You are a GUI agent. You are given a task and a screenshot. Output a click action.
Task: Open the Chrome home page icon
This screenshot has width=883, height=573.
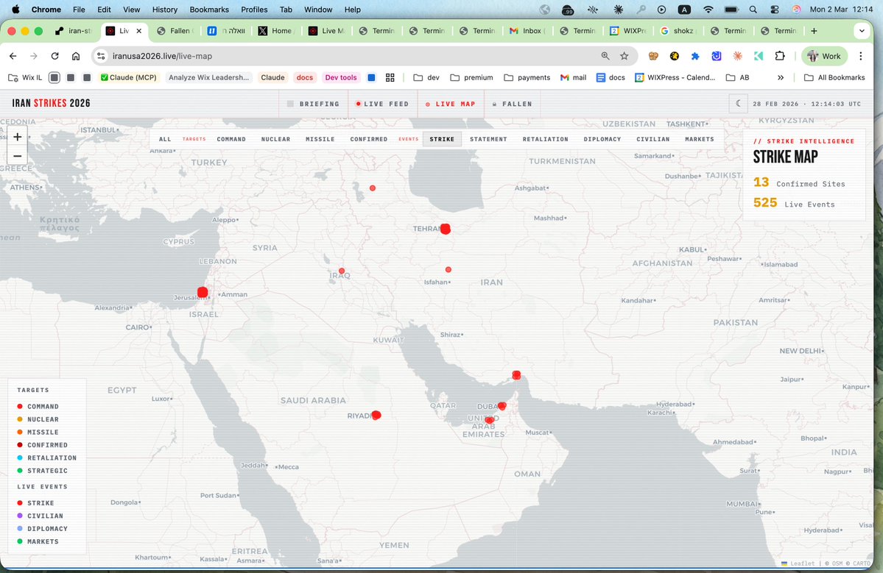coord(76,56)
